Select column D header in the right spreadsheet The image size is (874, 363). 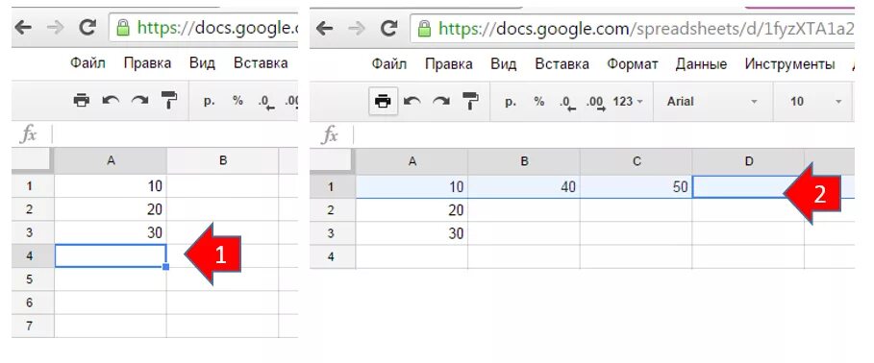point(749,161)
